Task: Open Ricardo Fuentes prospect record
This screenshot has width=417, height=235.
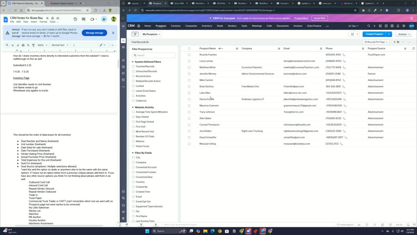Action: tap(208, 55)
